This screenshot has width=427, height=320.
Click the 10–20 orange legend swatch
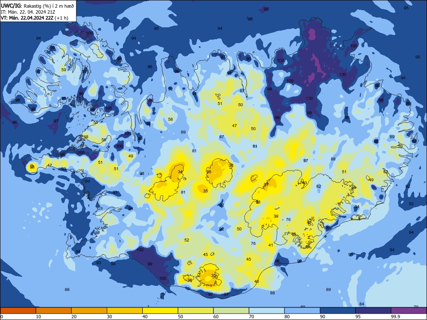54,311
